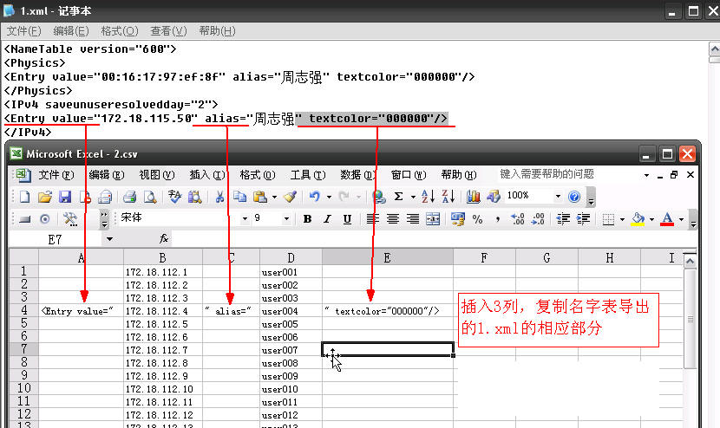
Task: Expand the Name Box dropdown next to E7
Action: (x=109, y=239)
